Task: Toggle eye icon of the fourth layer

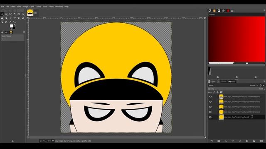Action: [x=210, y=112]
